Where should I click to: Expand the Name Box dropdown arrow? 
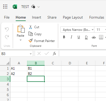coord(31,54)
